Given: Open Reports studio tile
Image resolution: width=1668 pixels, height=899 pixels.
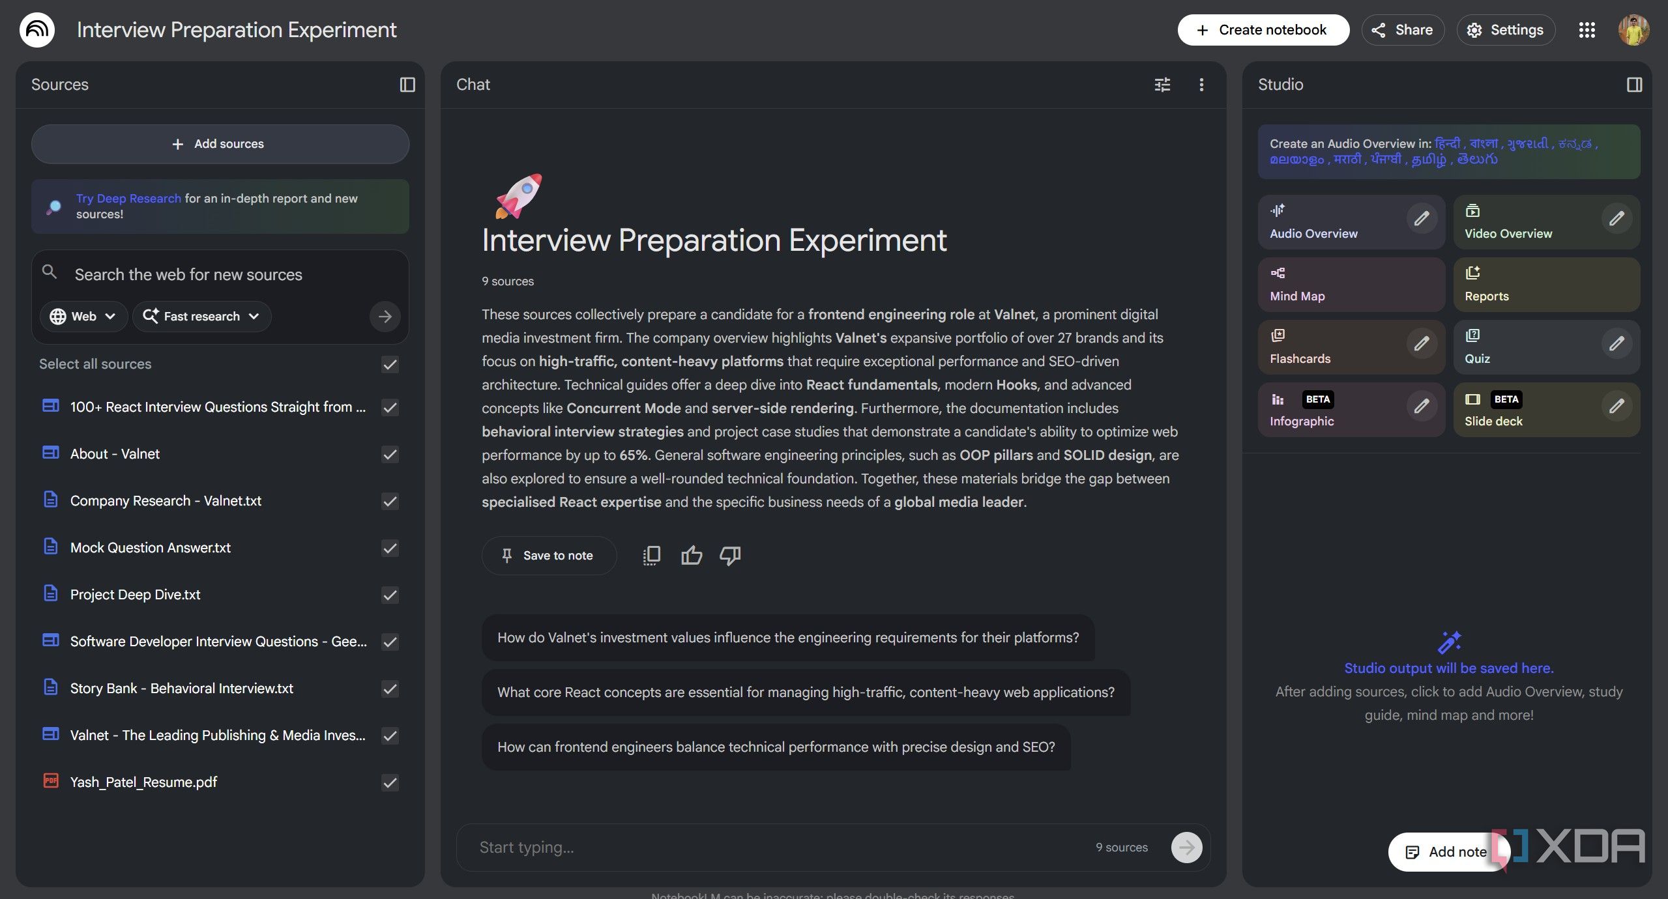Looking at the screenshot, I should [1545, 285].
